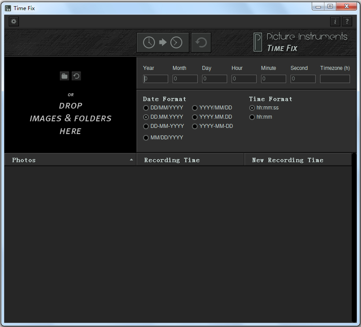This screenshot has width=361, height=327.
Task: Click the Hour input field
Action: point(244,79)
